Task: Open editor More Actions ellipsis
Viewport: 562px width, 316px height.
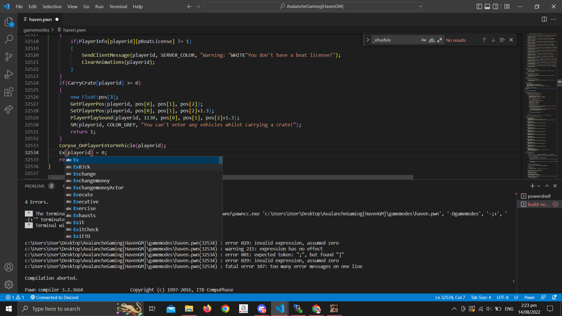Action: coord(554,19)
